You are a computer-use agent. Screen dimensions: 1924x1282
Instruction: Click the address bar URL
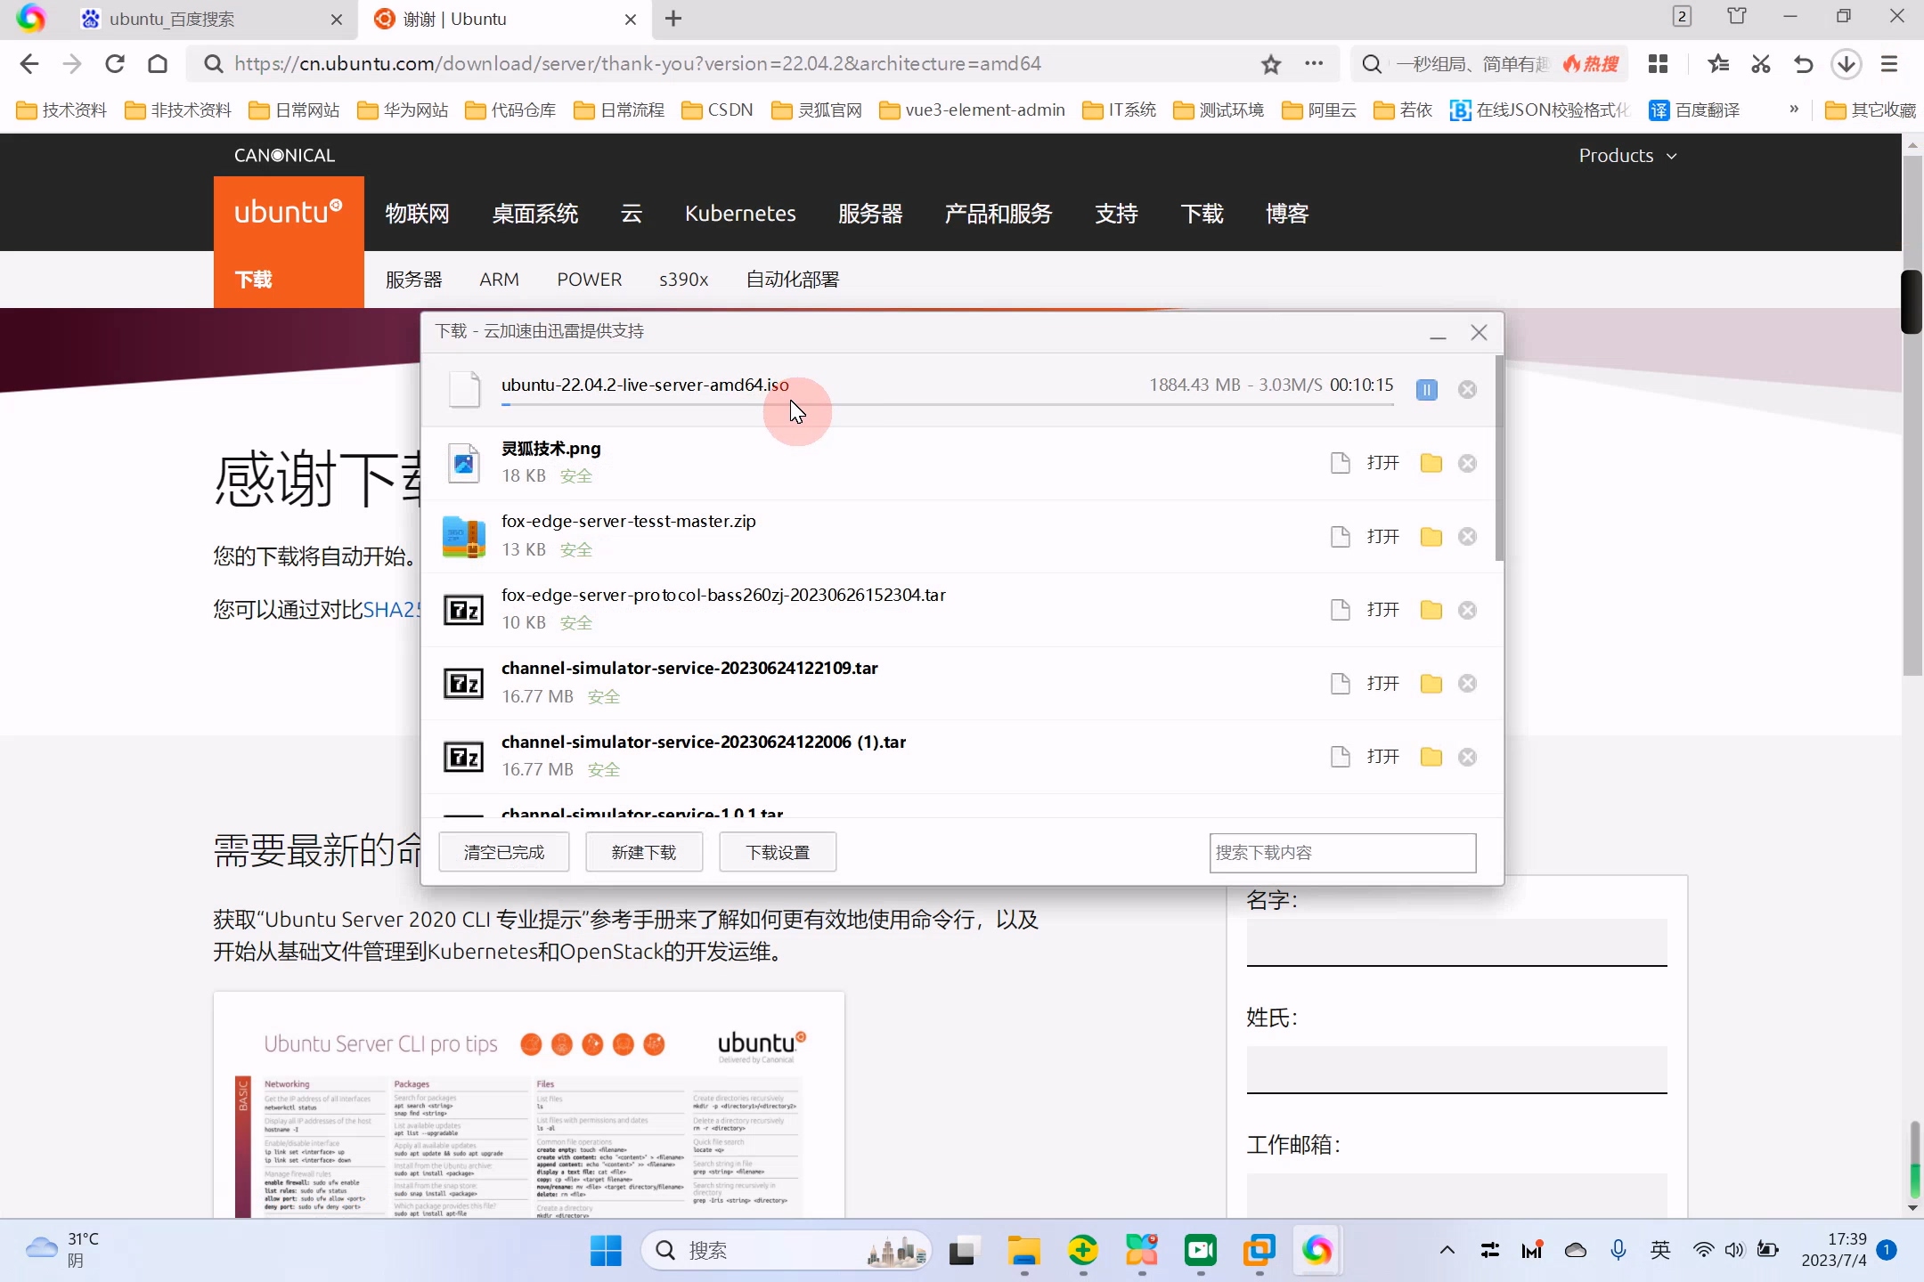coord(638,64)
